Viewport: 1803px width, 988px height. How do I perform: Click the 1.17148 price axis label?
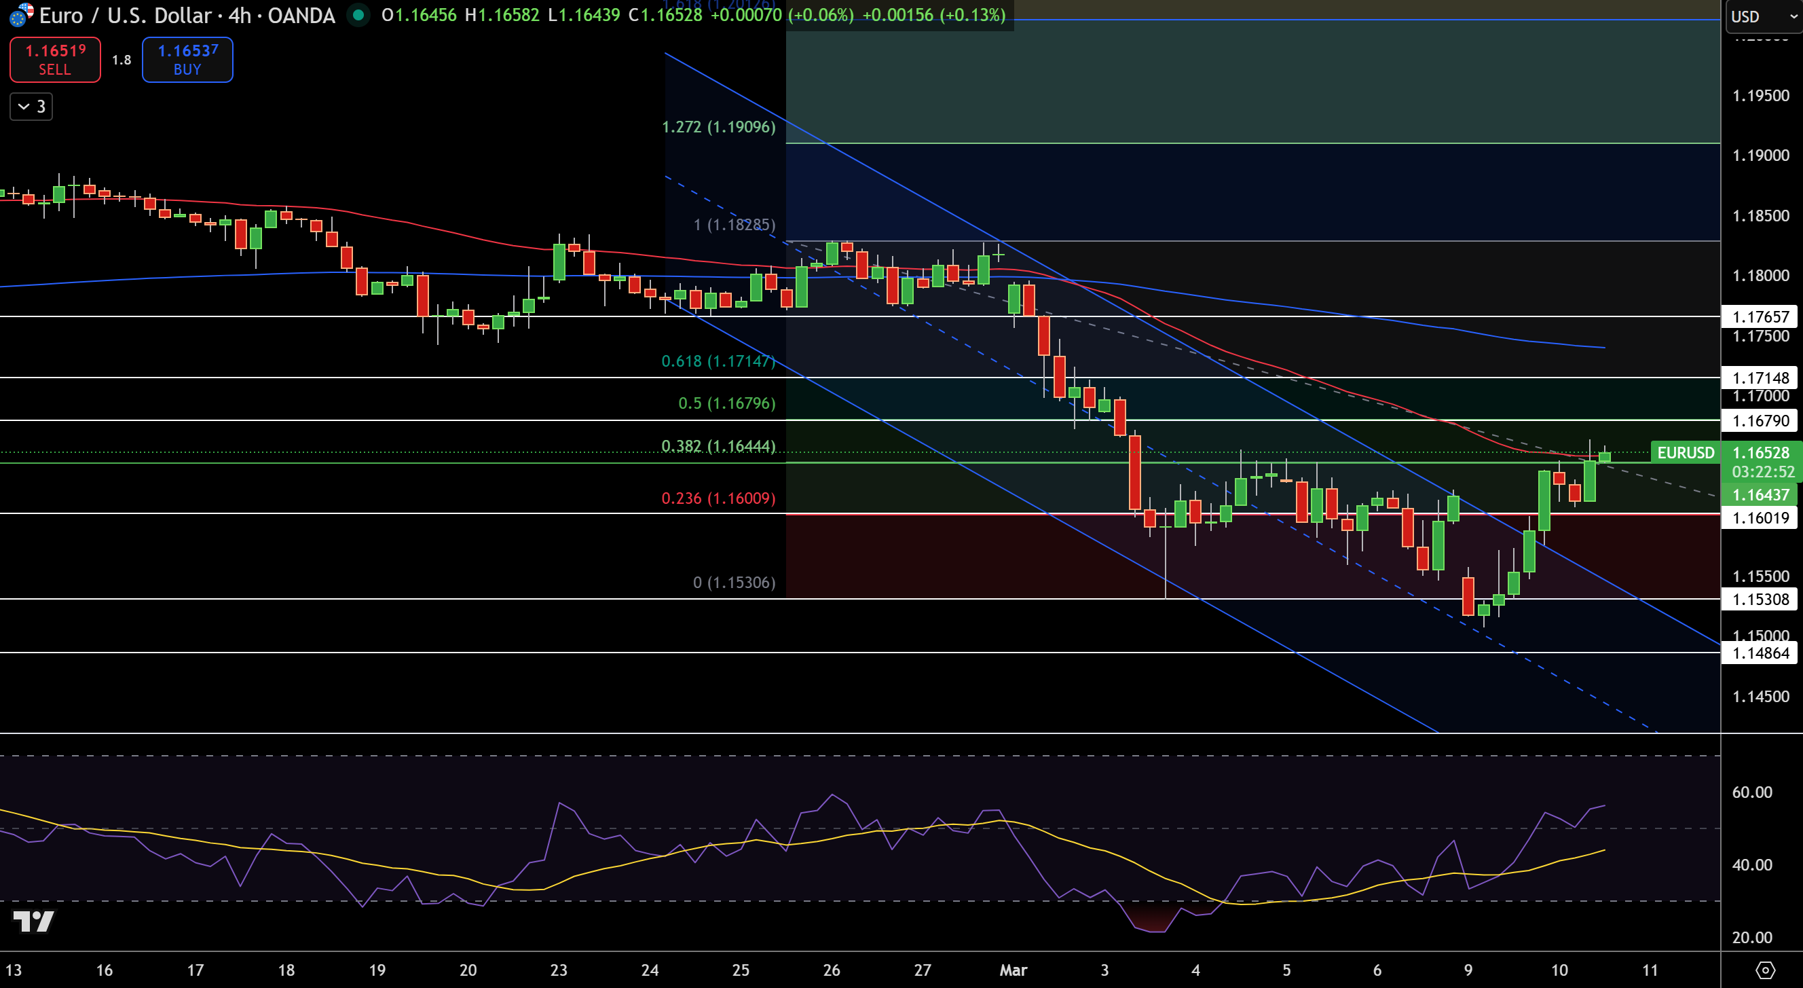pos(1760,378)
